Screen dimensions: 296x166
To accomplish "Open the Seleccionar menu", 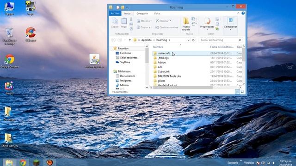I will tap(230, 24).
